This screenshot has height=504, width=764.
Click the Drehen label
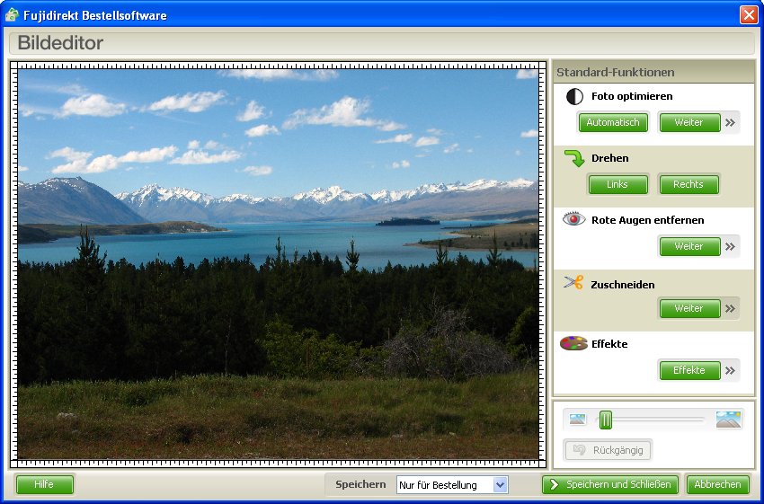point(610,158)
